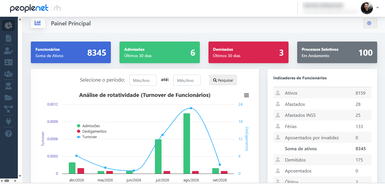
Task: Click the turnover line point at jul/2026
Action: 162,135
